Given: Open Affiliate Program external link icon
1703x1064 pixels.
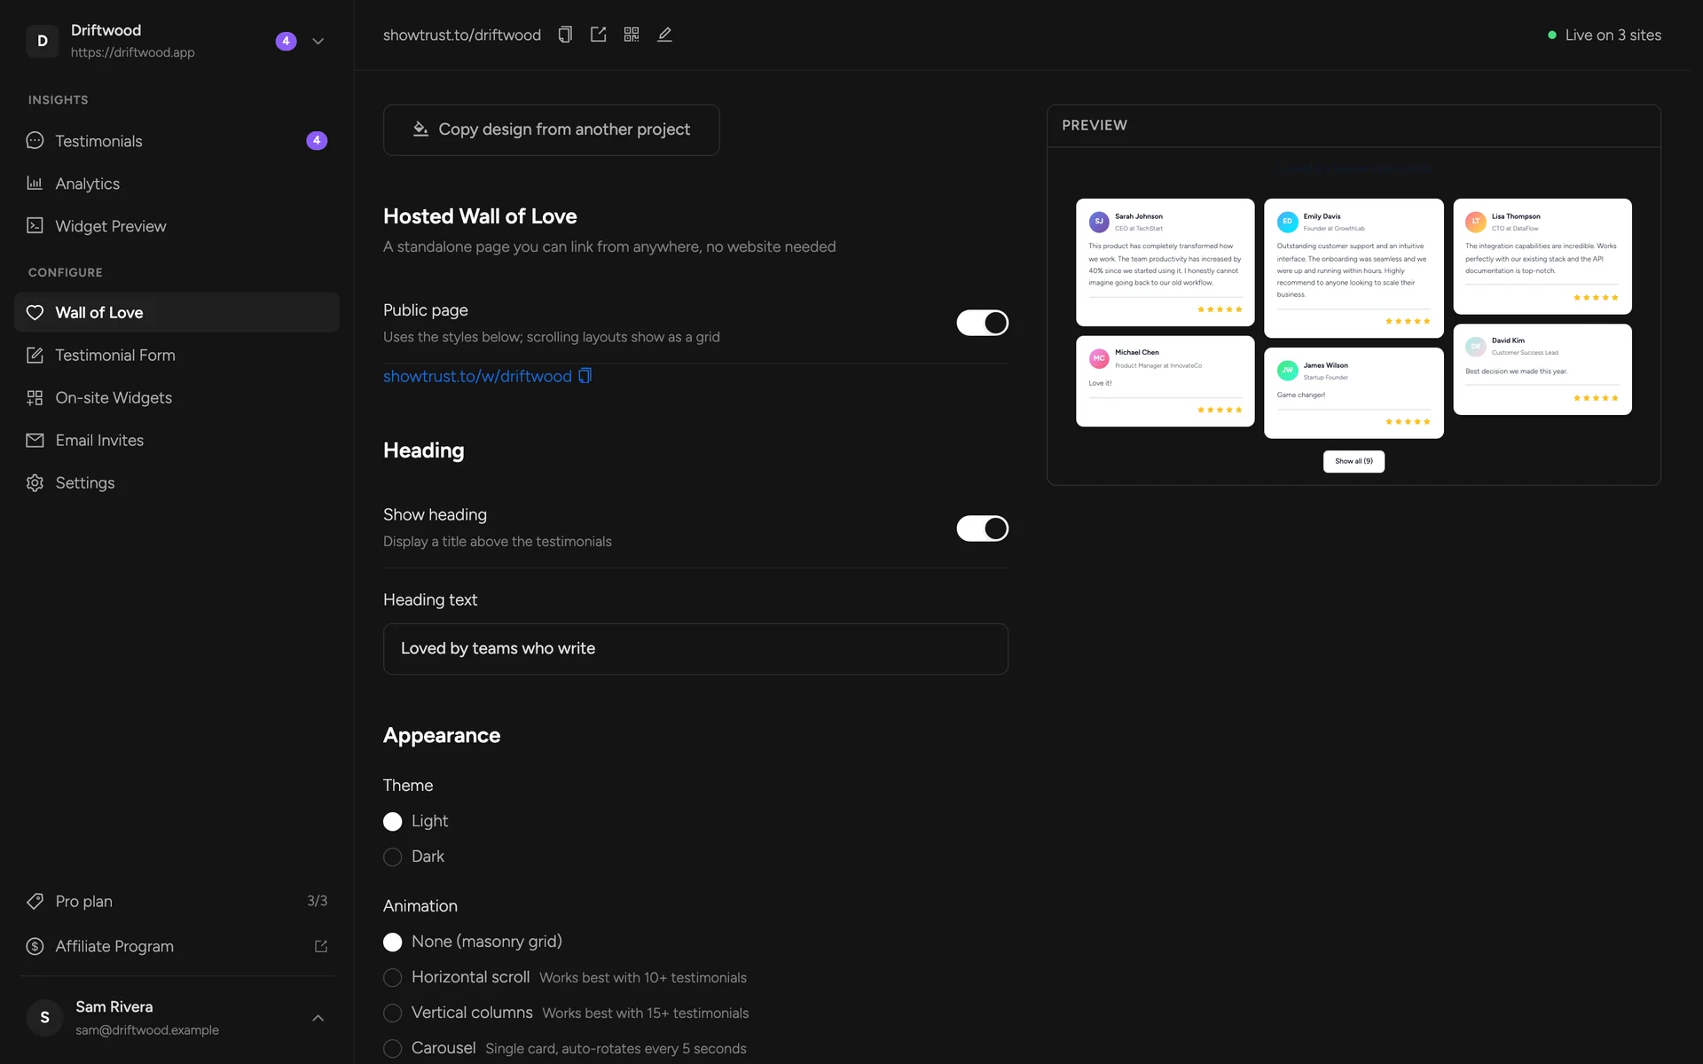Looking at the screenshot, I should click(321, 946).
